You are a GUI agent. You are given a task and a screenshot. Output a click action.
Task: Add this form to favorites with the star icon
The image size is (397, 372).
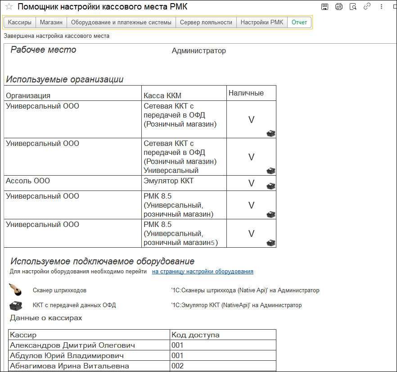(9, 7)
